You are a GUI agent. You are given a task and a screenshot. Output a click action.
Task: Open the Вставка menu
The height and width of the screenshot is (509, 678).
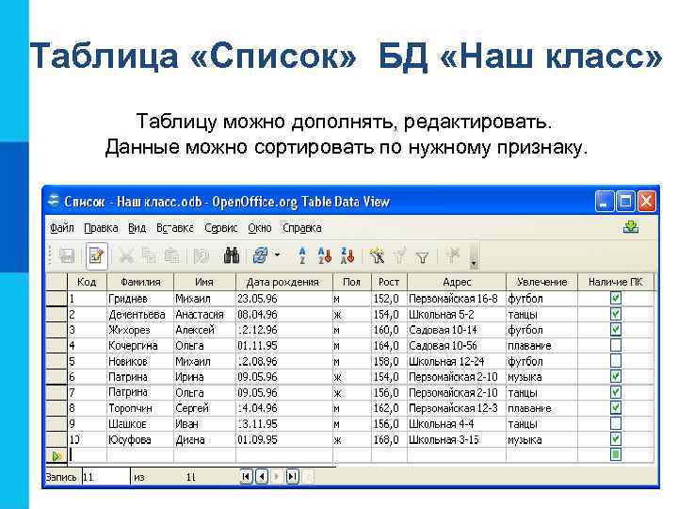175,228
